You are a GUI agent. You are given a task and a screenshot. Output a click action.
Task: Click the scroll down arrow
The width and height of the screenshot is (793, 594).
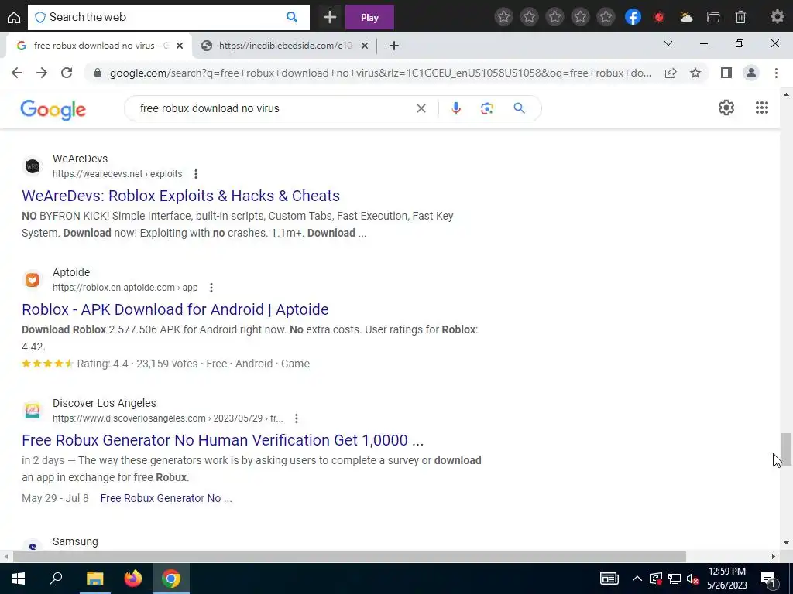[786, 543]
